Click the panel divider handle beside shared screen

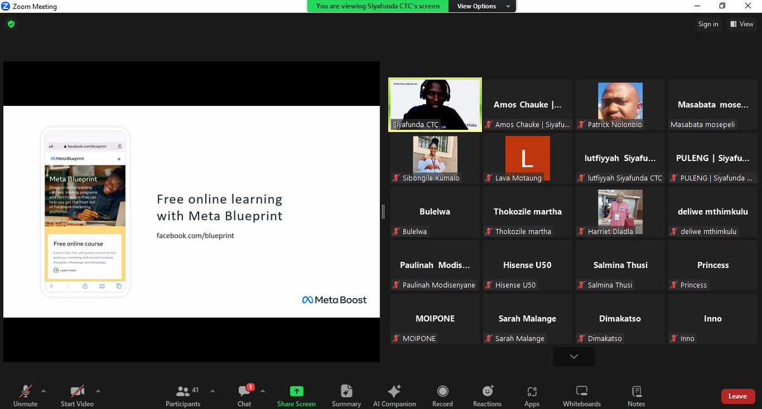point(383,211)
